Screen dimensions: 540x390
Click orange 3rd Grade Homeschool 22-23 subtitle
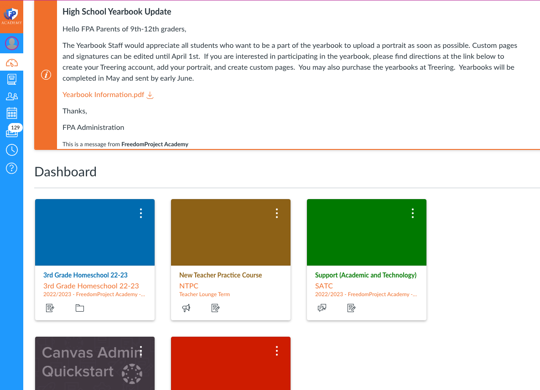click(x=91, y=286)
